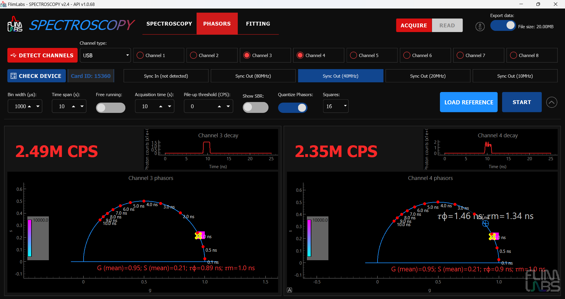Select Sync Out (20MHz) option

click(428, 76)
